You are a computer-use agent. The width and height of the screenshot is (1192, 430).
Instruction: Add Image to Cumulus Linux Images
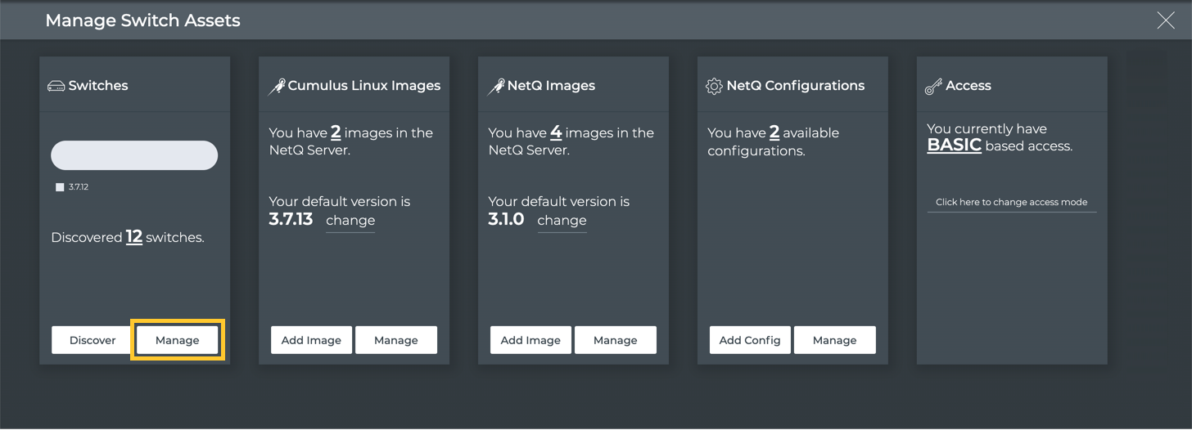tap(311, 340)
